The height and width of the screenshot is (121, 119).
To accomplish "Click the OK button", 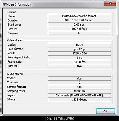I will 105,111.
